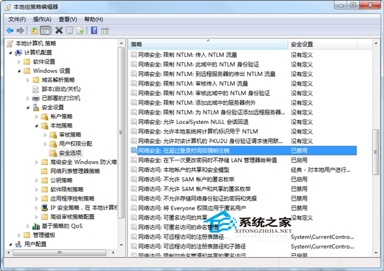This screenshot has width=384, height=271.
Task: Click the 基于策略的 QoS chart icon
Action: [36, 226]
